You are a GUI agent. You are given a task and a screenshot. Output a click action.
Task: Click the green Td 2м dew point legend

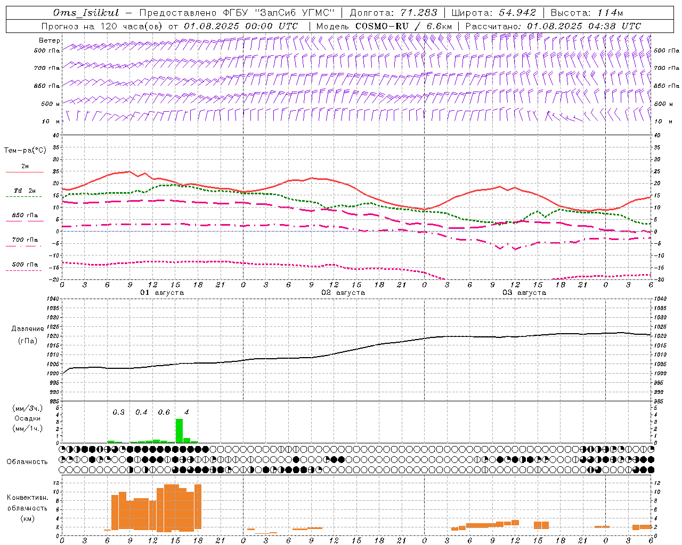25,191
